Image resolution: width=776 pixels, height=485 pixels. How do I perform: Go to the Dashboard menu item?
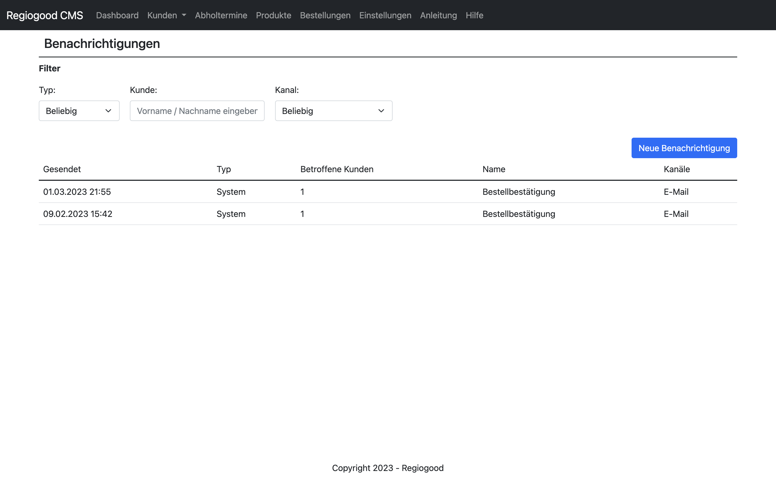pyautogui.click(x=117, y=15)
